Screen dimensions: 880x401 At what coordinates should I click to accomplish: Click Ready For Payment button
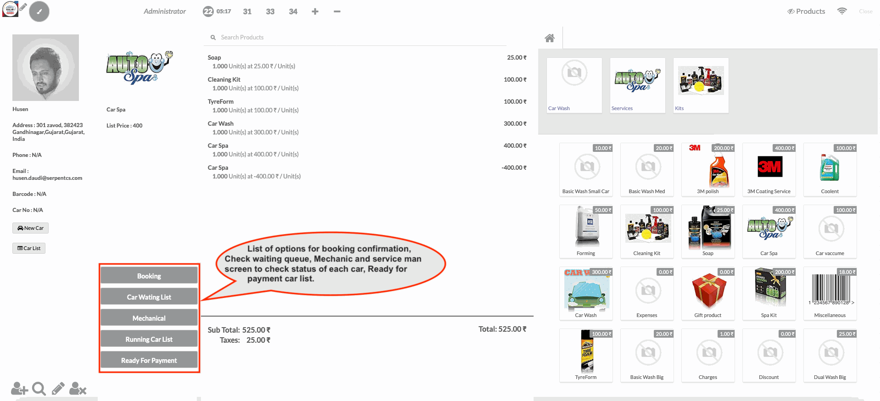tap(149, 360)
